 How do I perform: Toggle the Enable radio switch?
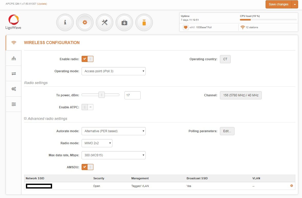coord(87,59)
